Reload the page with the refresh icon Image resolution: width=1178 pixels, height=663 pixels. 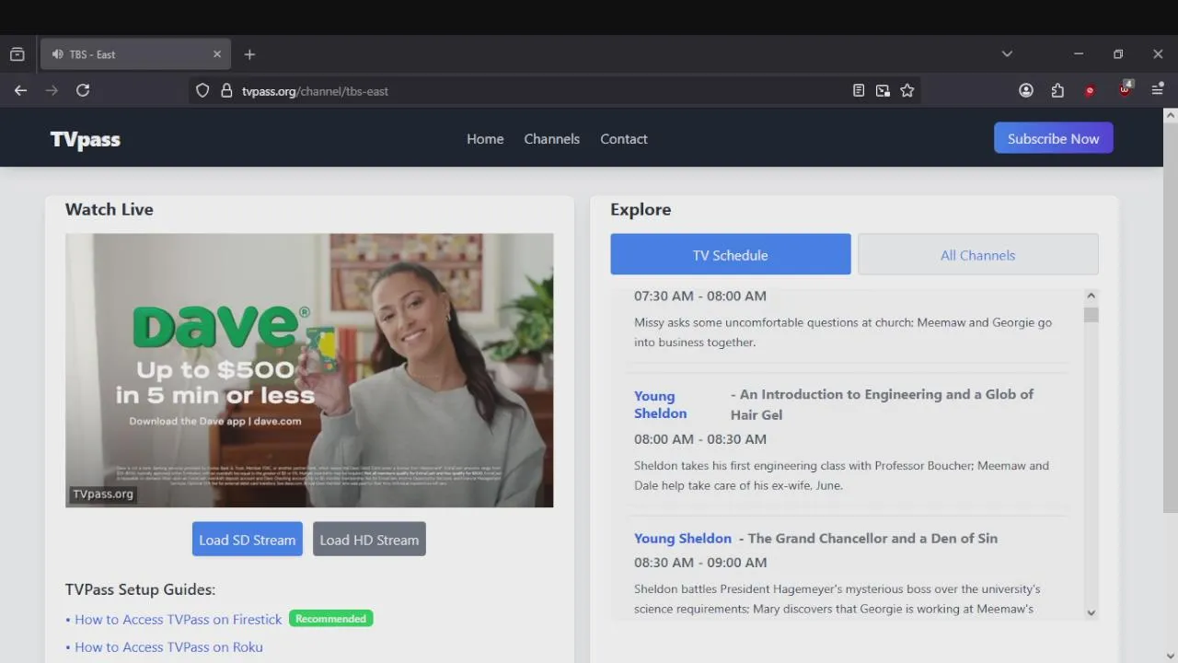pos(83,90)
